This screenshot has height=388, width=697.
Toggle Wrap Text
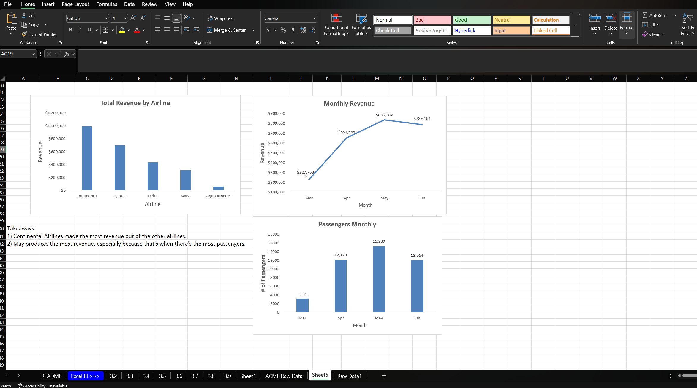(221, 18)
